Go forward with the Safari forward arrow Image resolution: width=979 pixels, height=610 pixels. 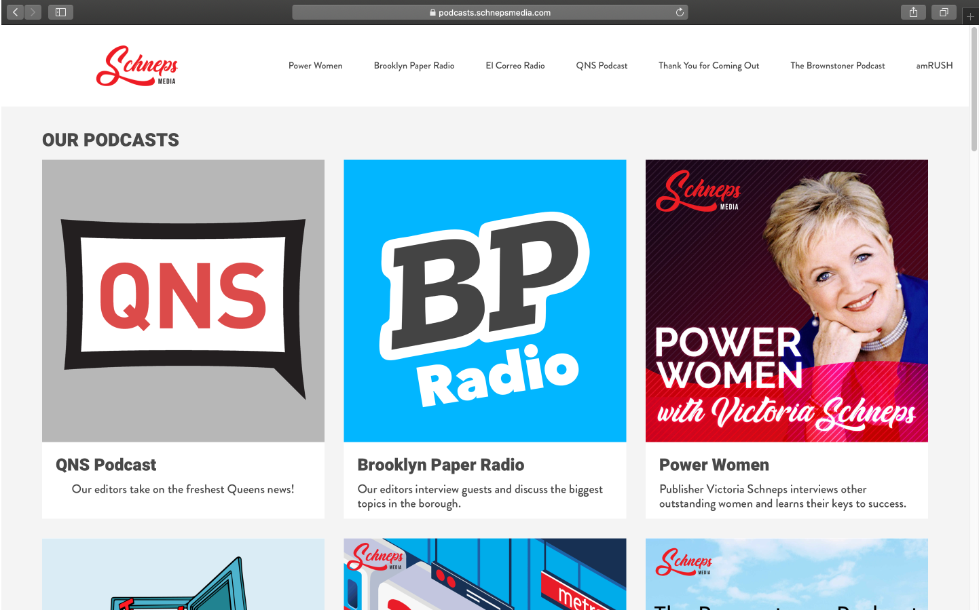point(33,12)
